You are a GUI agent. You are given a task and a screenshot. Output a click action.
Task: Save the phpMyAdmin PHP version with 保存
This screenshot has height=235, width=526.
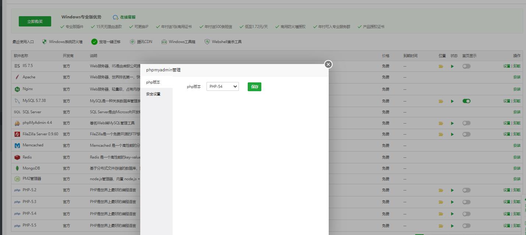click(x=254, y=87)
